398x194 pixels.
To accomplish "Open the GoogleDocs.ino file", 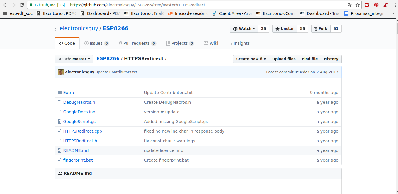I will (79, 112).
